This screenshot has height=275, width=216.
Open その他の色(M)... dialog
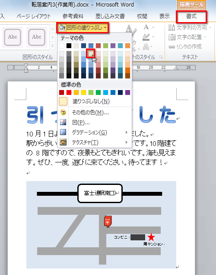(x=95, y=113)
